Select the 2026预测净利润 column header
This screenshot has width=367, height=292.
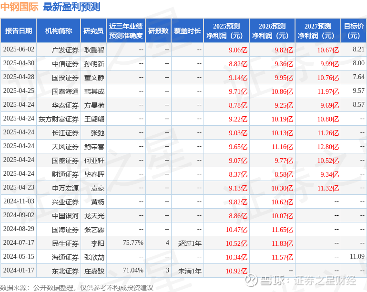point(272,30)
